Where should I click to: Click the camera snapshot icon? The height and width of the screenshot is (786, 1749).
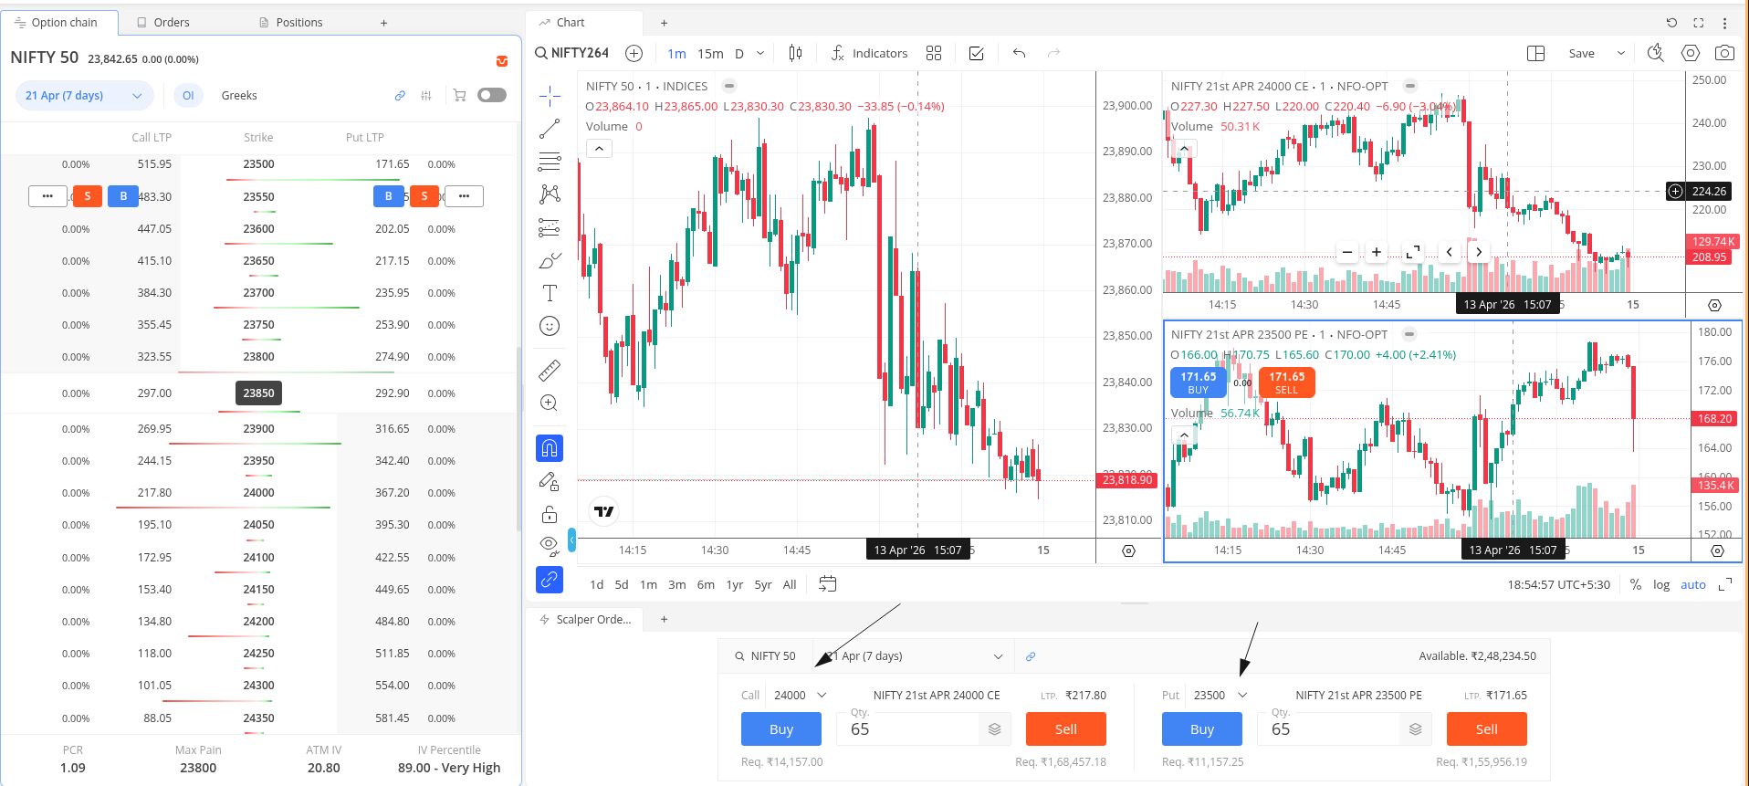tap(1724, 53)
